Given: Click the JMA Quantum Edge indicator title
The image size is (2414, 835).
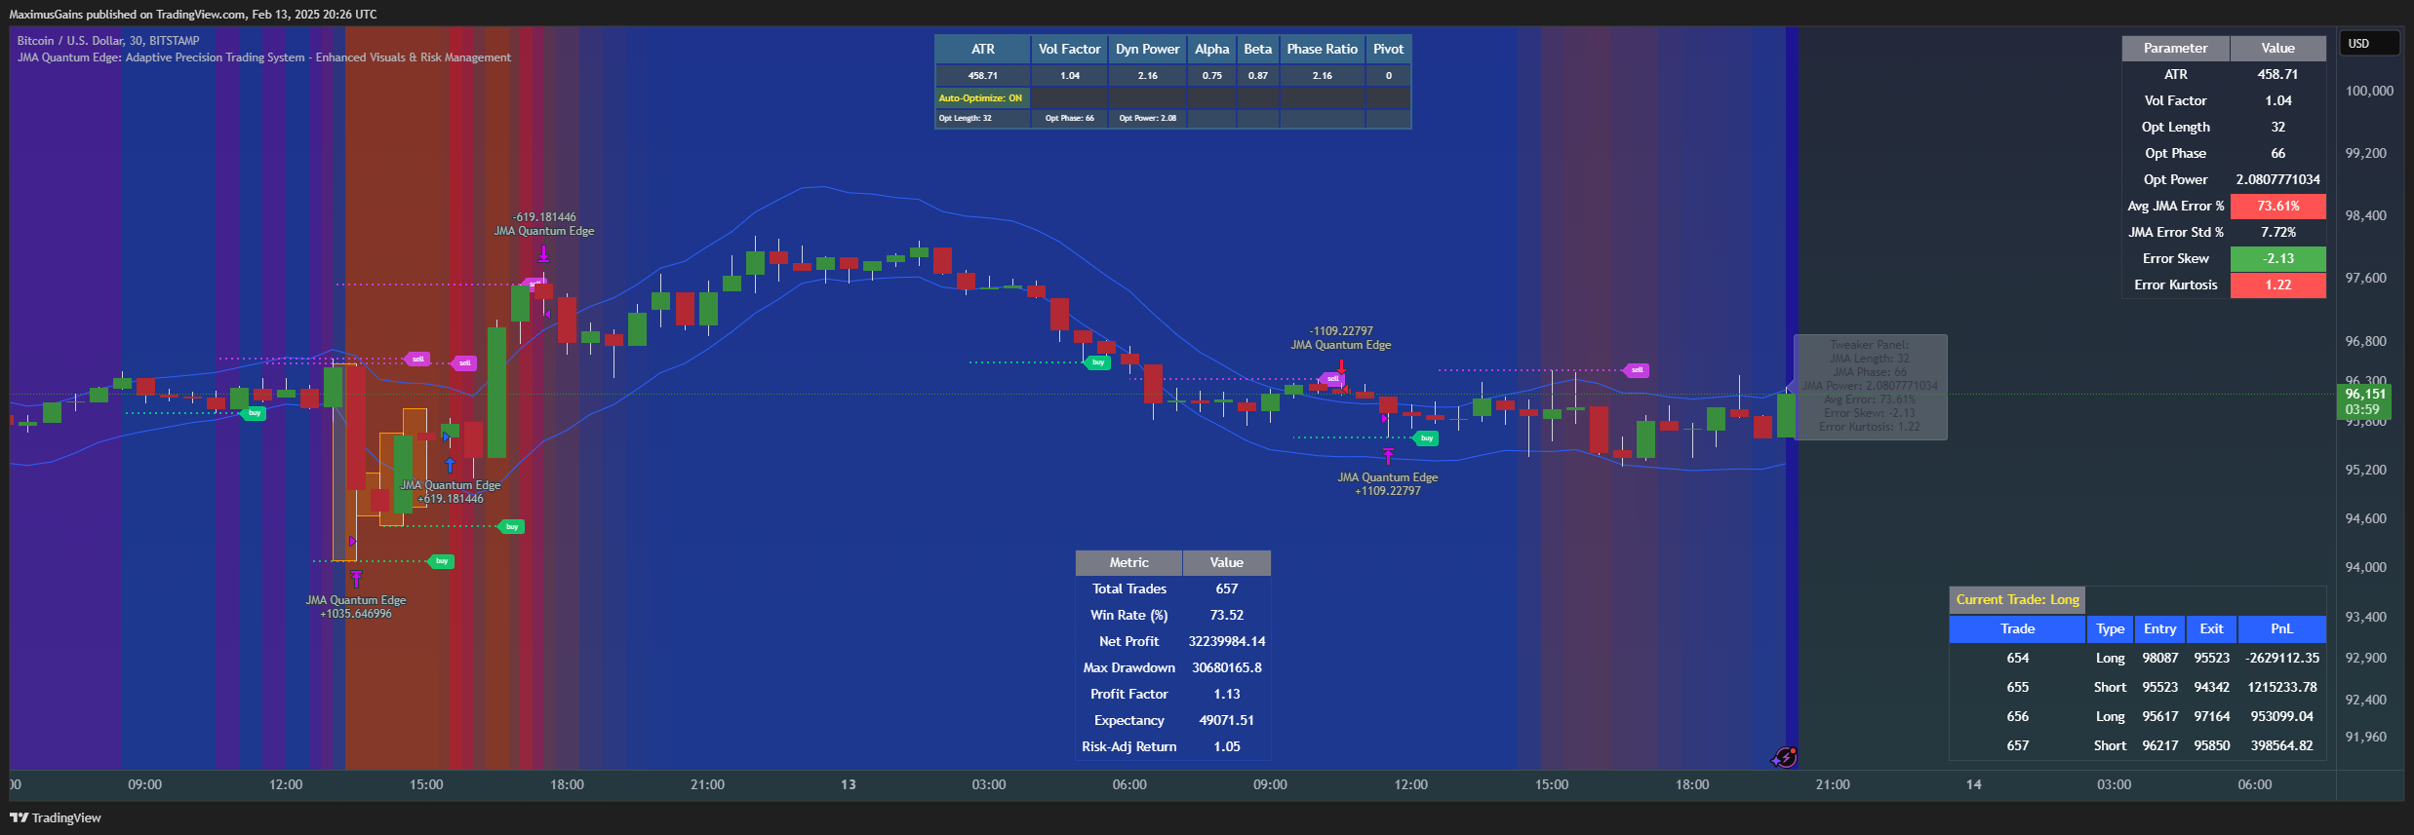Looking at the screenshot, I should coord(264,57).
